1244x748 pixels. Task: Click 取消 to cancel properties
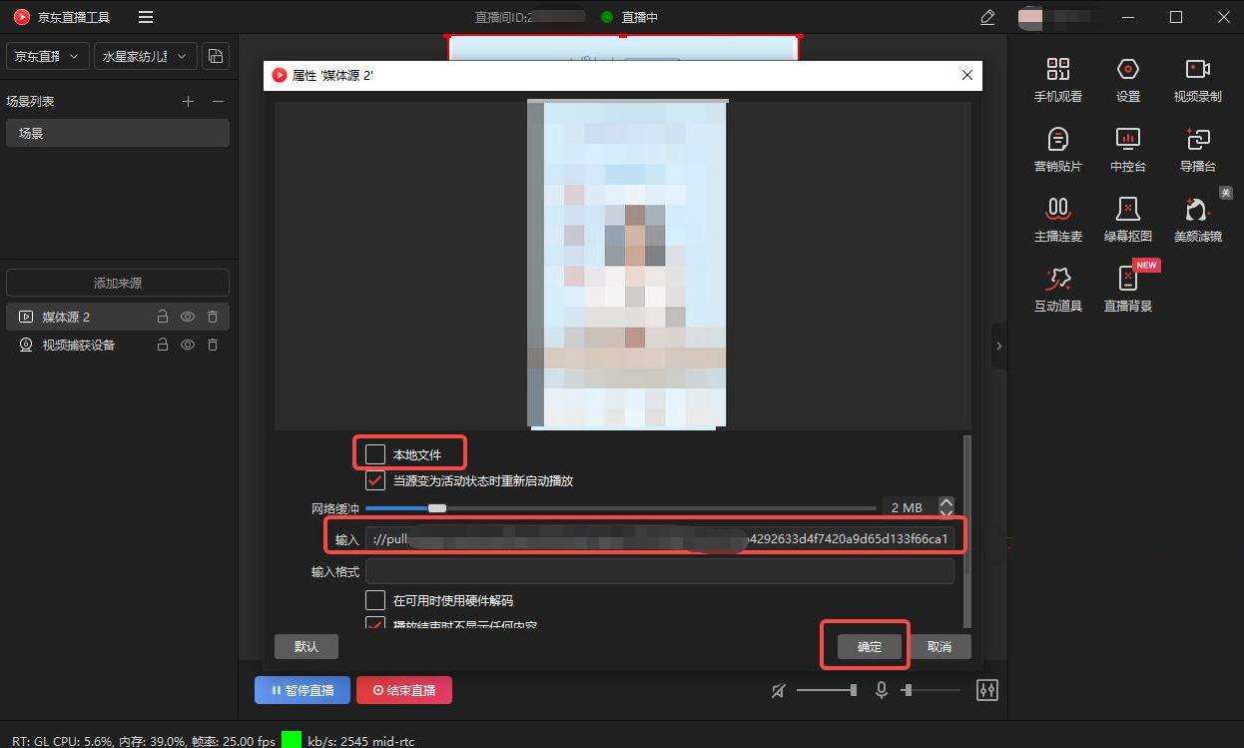point(939,646)
